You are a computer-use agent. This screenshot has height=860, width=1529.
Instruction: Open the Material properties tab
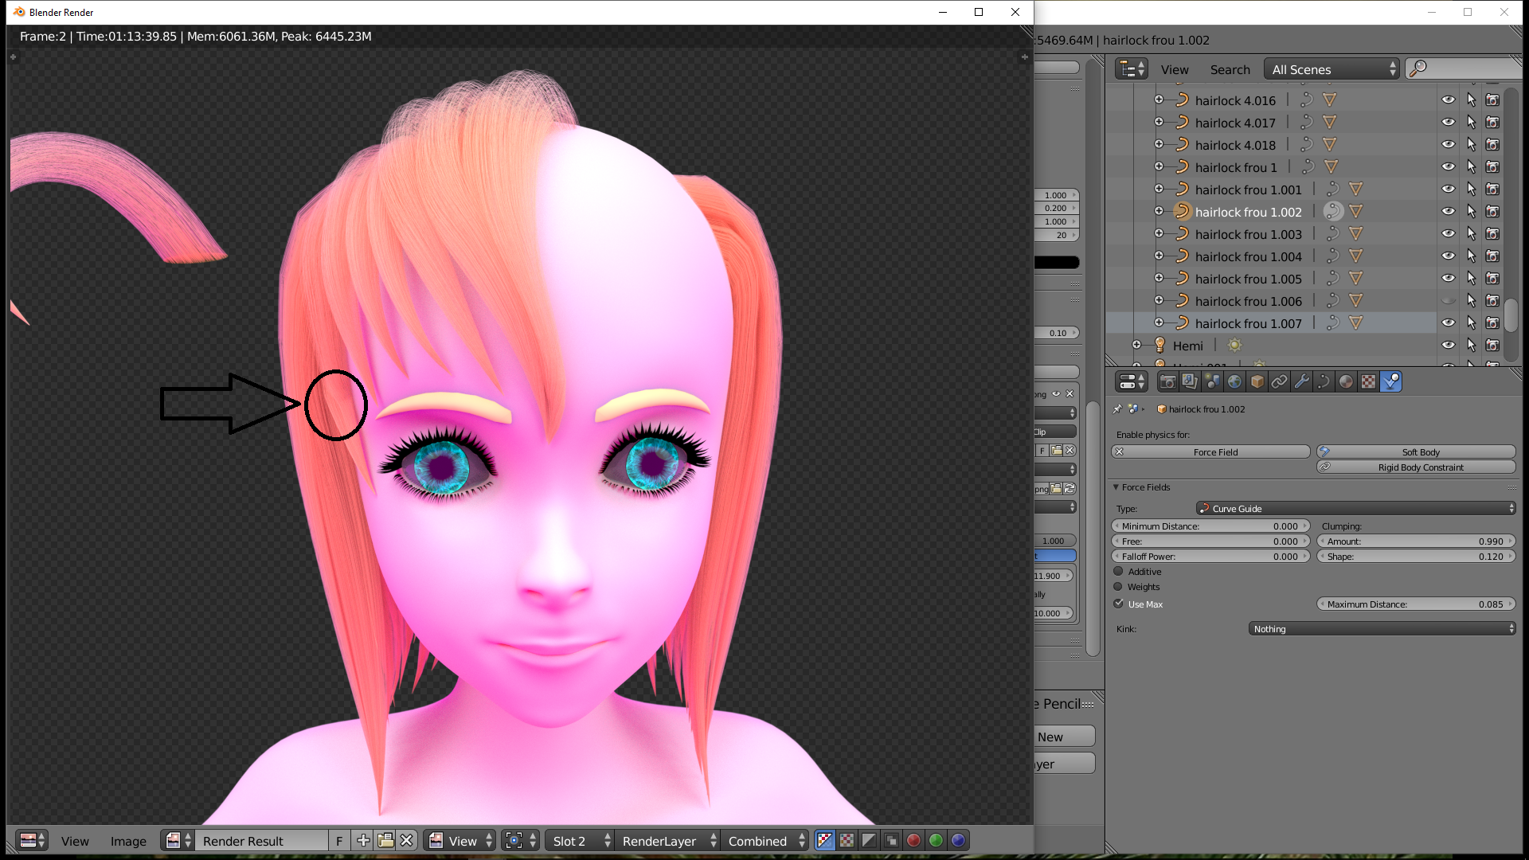tap(1347, 381)
